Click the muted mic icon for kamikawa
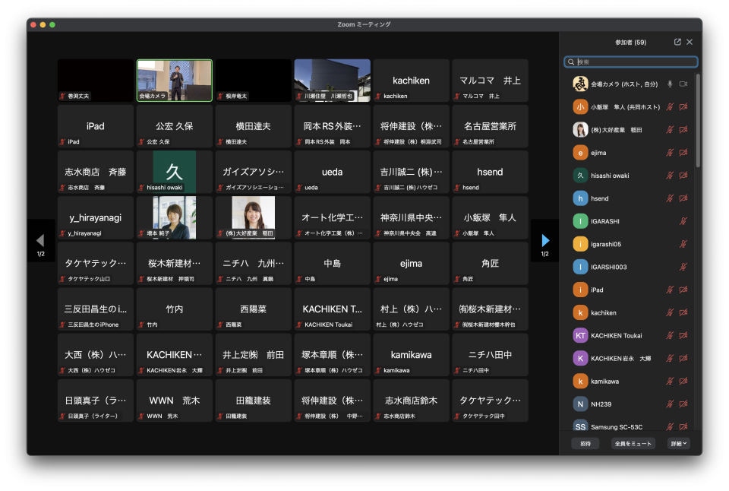Screen dimensions: 729x491 (670, 381)
